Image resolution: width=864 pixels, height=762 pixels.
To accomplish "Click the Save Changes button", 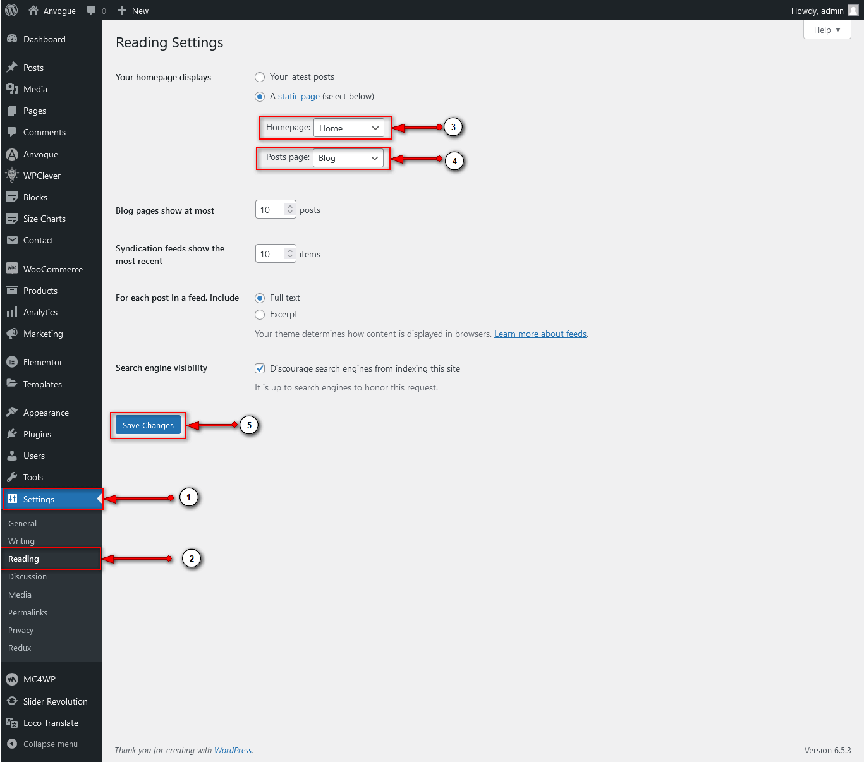I will [x=148, y=425].
